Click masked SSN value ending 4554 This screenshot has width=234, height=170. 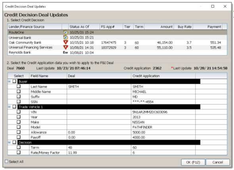click(x=143, y=102)
